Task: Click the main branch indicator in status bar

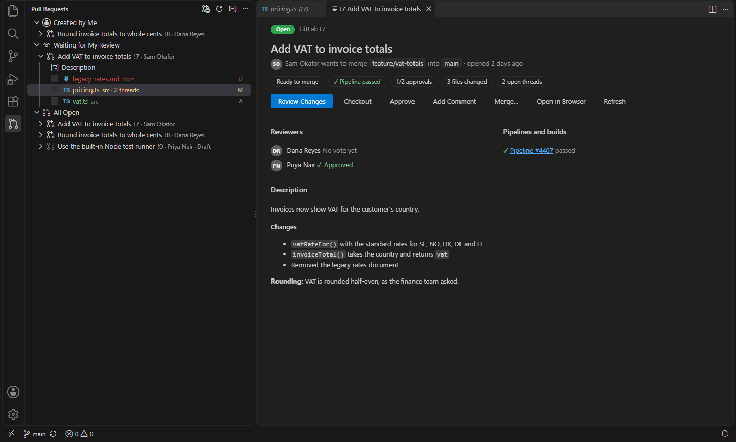Action: pos(34,434)
